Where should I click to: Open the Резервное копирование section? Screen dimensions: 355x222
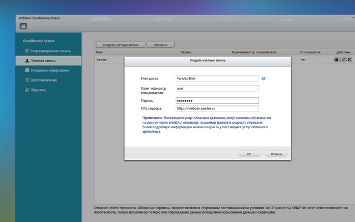48,70
